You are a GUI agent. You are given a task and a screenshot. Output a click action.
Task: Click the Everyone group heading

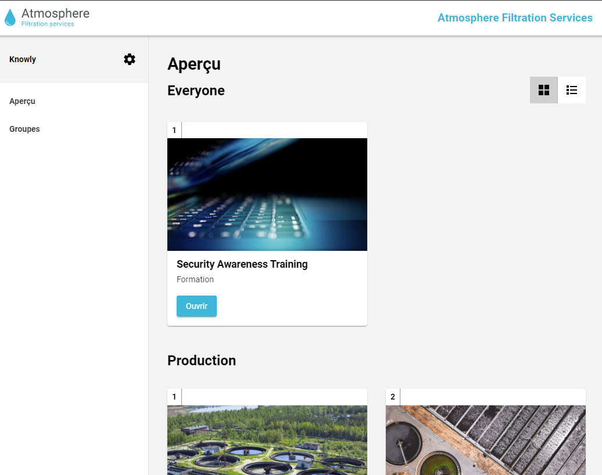click(196, 91)
